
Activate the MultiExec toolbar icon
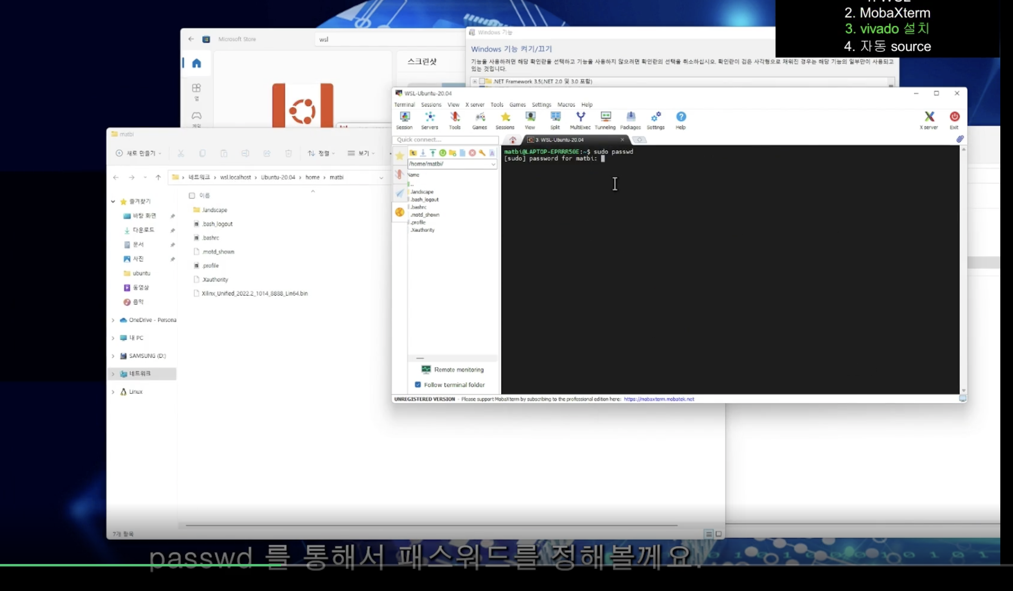point(580,121)
